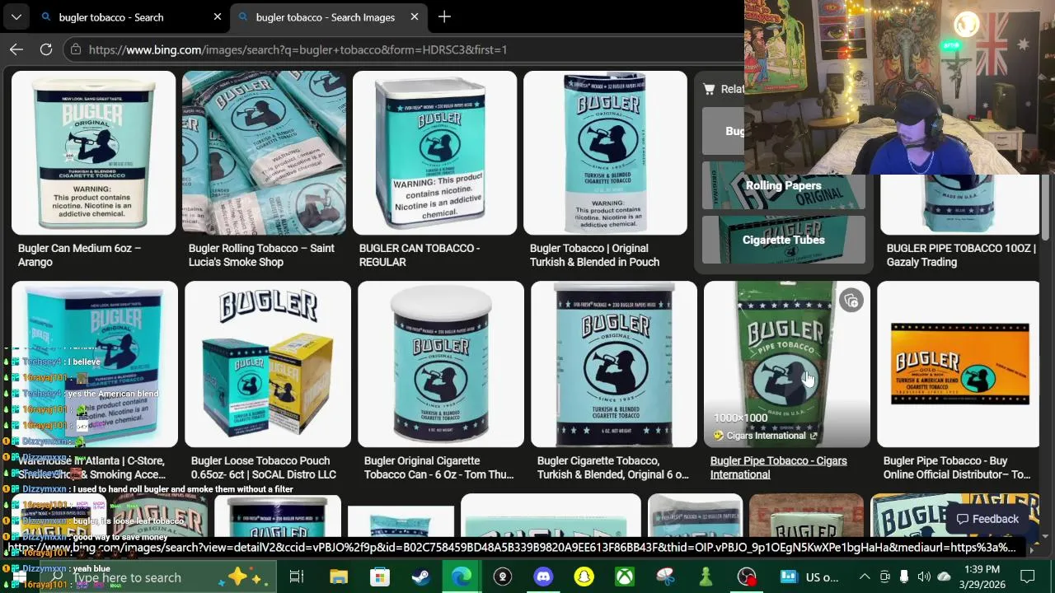Open Discord from the taskbar
The image size is (1055, 593).
[x=543, y=577]
